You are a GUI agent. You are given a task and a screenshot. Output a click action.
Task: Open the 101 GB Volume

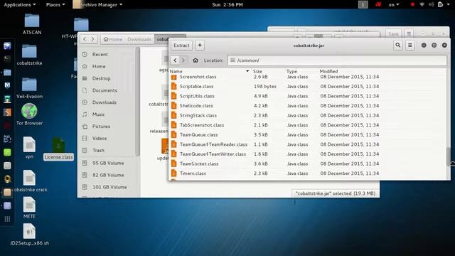[107, 187]
